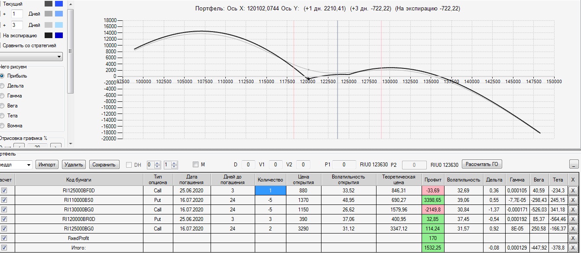Click the На экспирацию black color swatch
This screenshot has height=253, width=581.
pos(48,36)
